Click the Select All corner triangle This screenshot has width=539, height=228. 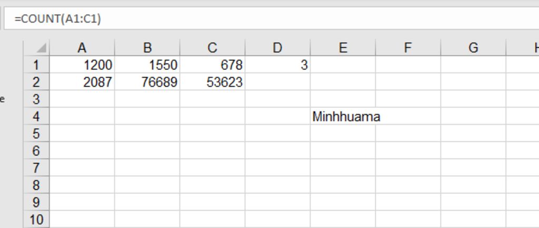[x=40, y=48]
